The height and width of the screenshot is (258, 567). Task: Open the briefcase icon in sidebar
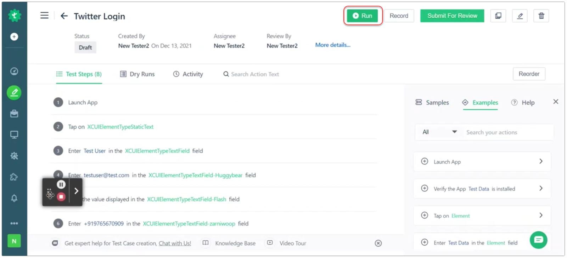coord(14,114)
